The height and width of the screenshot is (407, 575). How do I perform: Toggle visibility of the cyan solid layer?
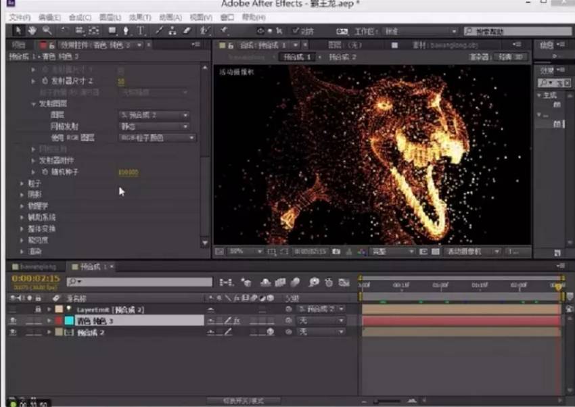[x=14, y=320]
